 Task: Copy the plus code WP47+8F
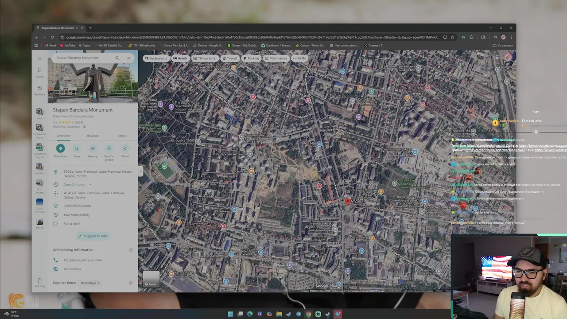[x=93, y=195]
